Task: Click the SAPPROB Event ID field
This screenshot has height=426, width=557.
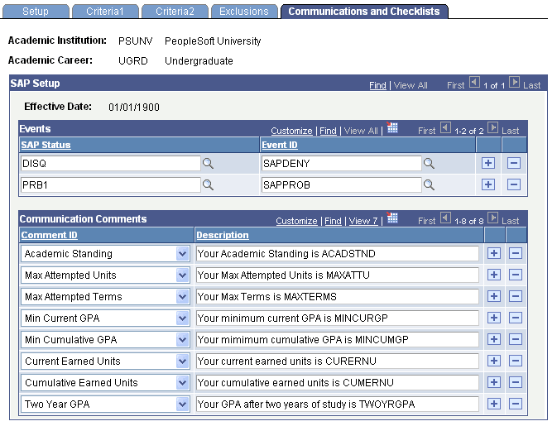Action: pos(342,185)
